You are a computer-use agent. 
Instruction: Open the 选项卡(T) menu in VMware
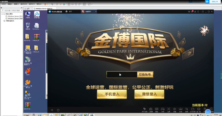click(x=32, y=4)
